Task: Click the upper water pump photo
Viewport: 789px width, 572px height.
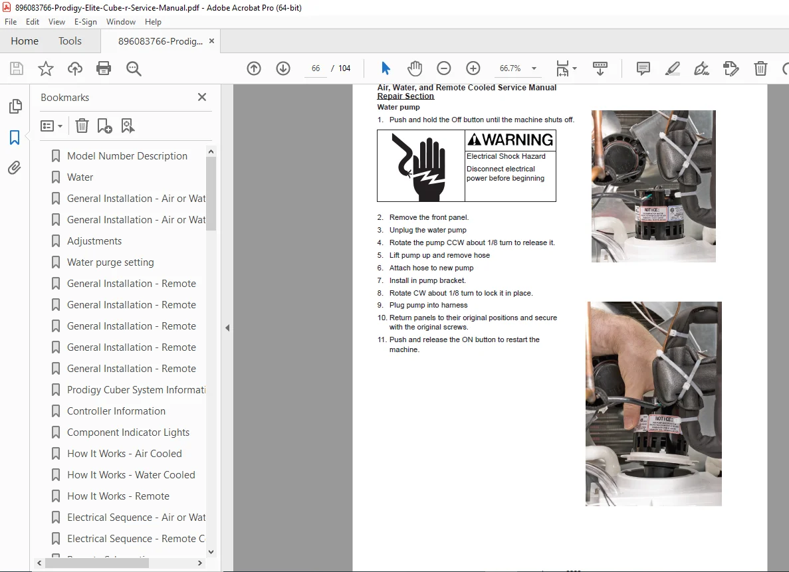Action: coord(653,186)
